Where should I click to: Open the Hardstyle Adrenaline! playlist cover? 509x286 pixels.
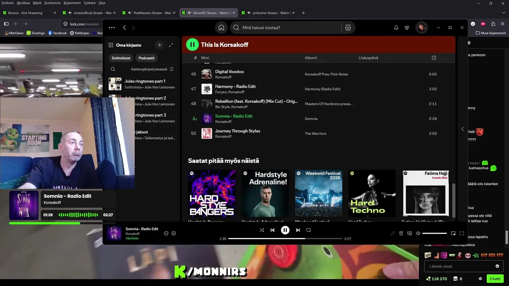tap(265, 193)
